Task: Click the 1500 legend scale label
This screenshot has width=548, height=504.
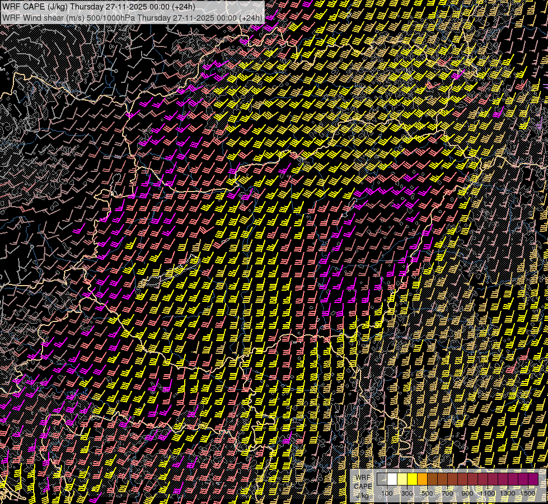Action: (528, 493)
